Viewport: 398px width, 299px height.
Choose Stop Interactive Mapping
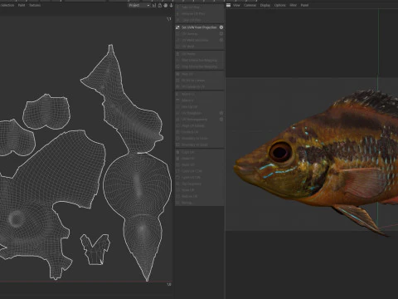199,66
